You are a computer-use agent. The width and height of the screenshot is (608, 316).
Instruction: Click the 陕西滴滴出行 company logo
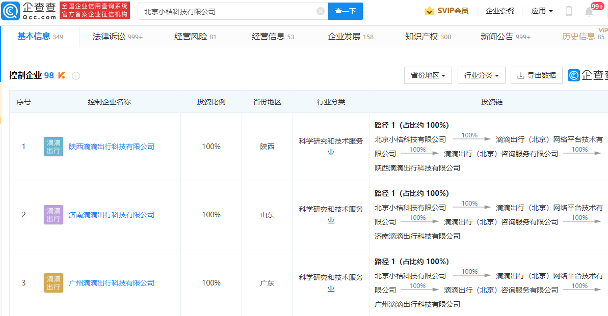point(54,147)
